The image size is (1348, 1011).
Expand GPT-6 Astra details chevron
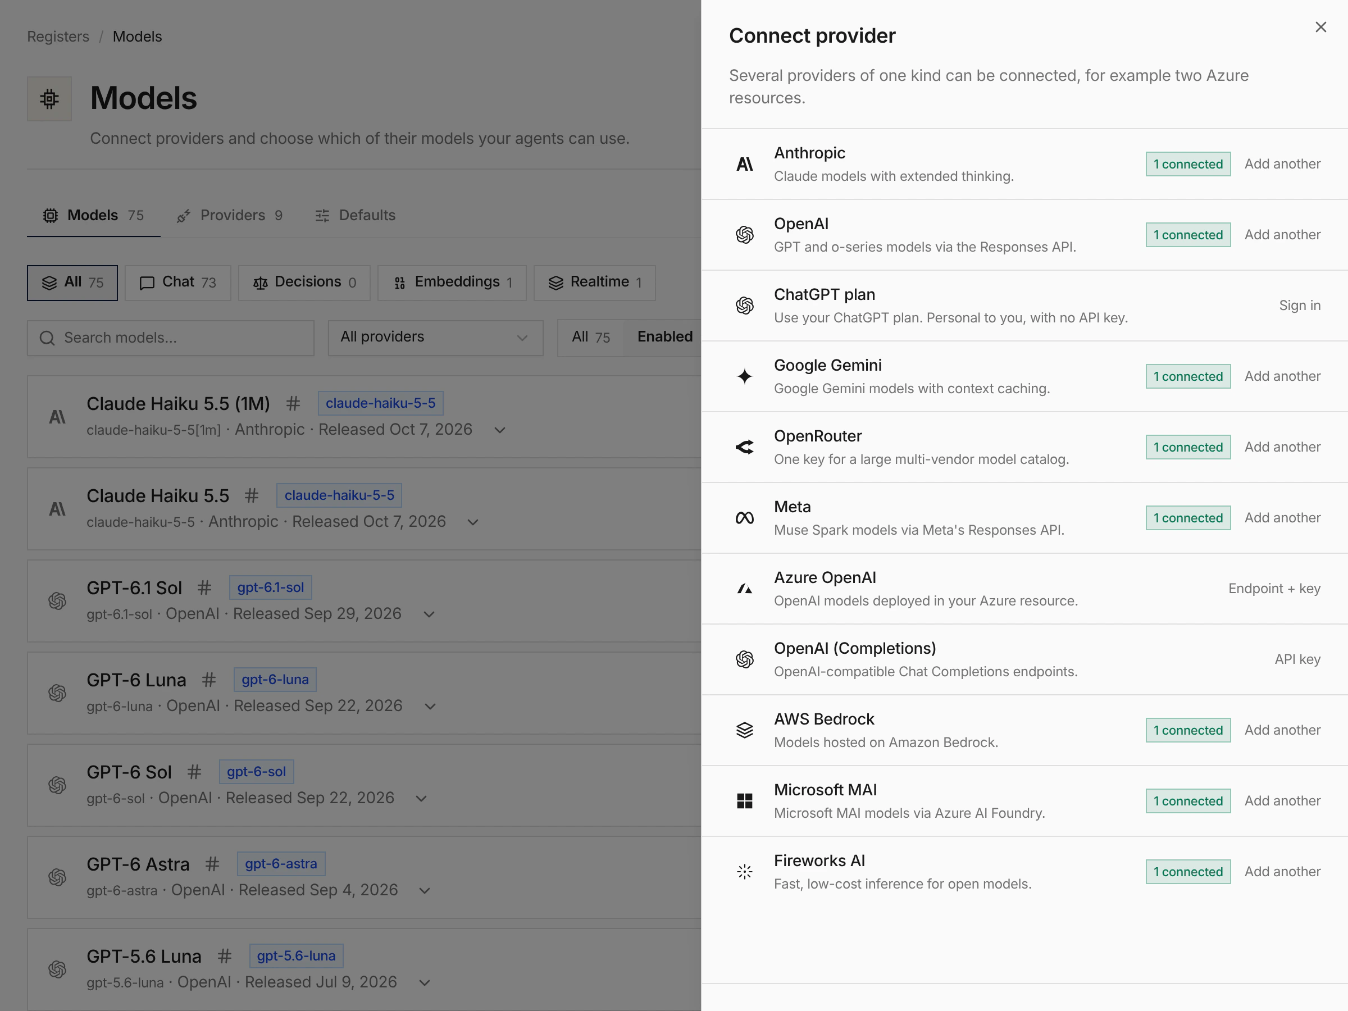[x=425, y=890]
